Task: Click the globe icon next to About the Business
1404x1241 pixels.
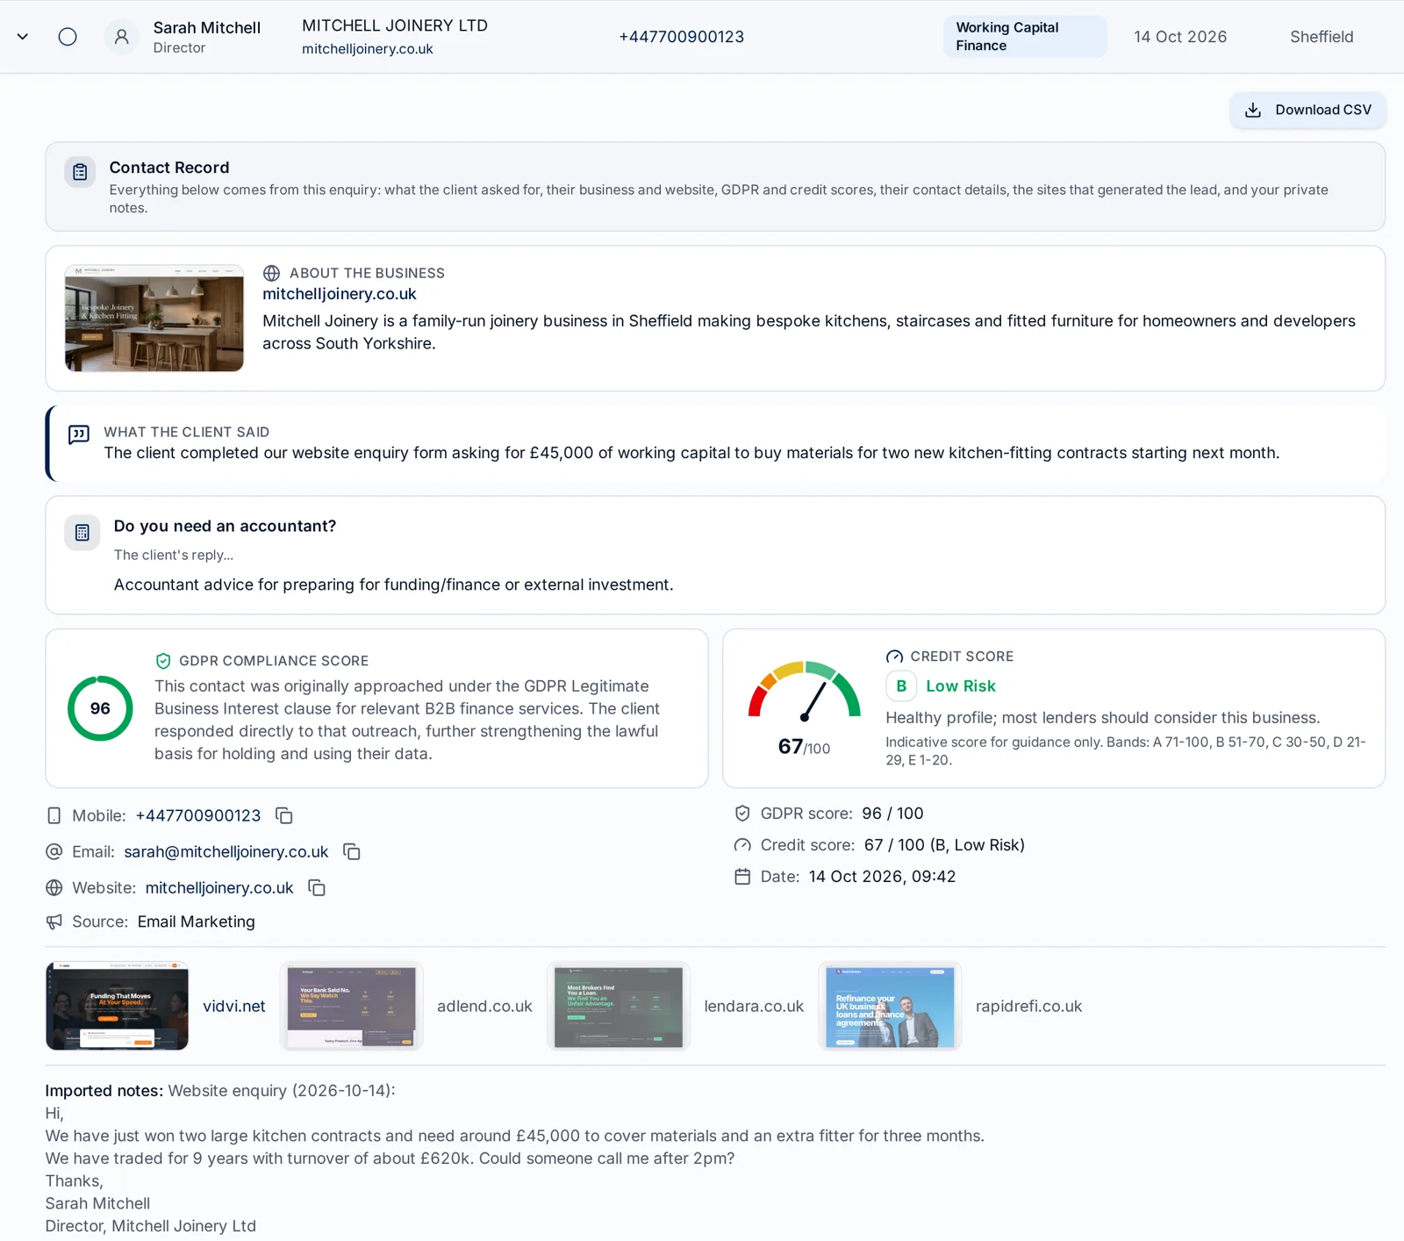Action: pyautogui.click(x=272, y=273)
